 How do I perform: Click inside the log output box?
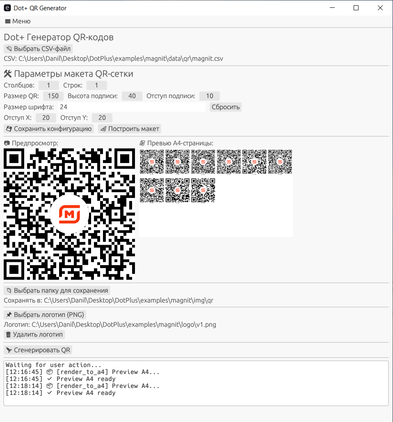pos(196,383)
